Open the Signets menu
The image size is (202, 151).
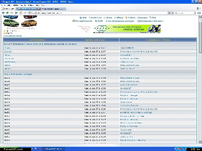pyautogui.click(x=23, y=5)
